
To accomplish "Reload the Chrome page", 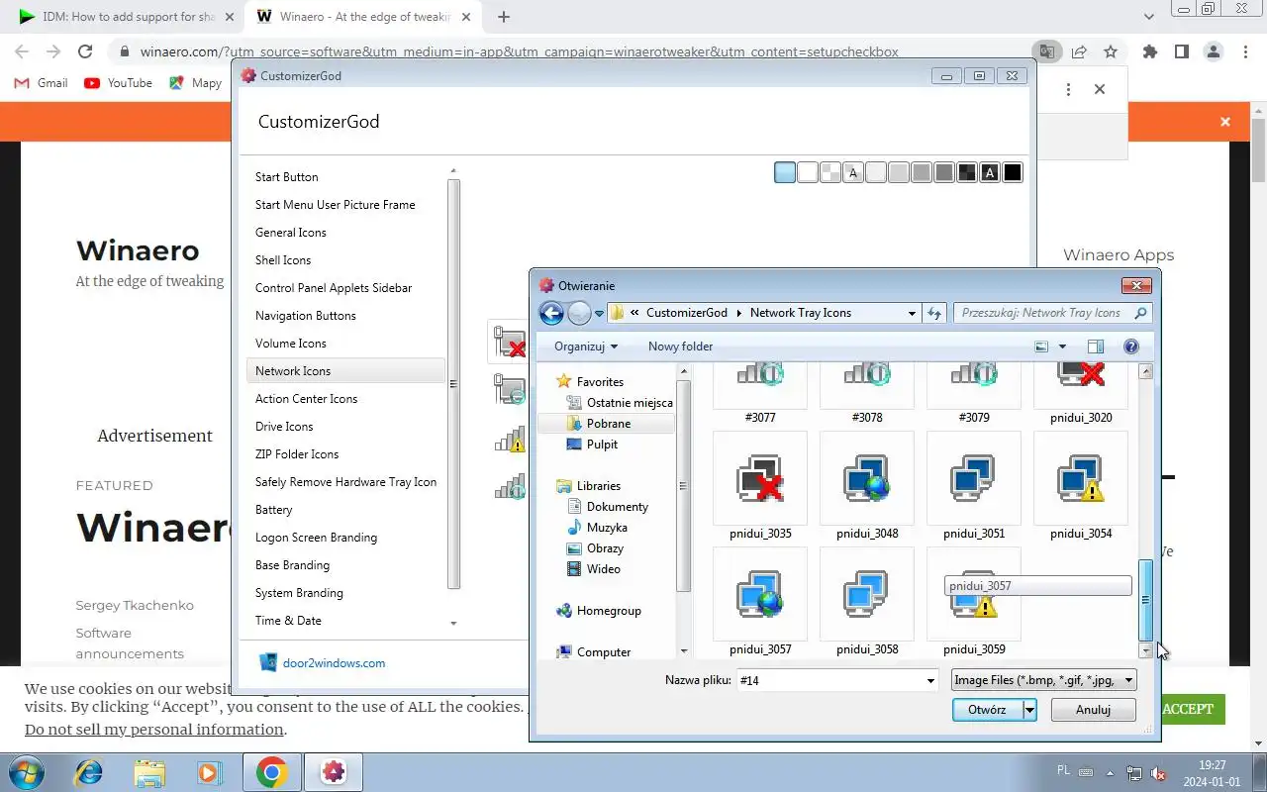I will pyautogui.click(x=85, y=51).
